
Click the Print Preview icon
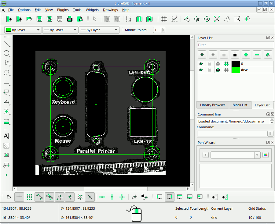point(80,19)
